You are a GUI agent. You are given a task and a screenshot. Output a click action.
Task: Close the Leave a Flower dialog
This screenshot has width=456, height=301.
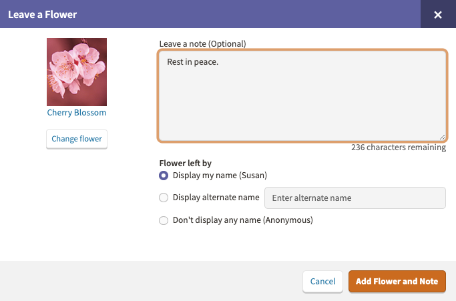(x=438, y=14)
